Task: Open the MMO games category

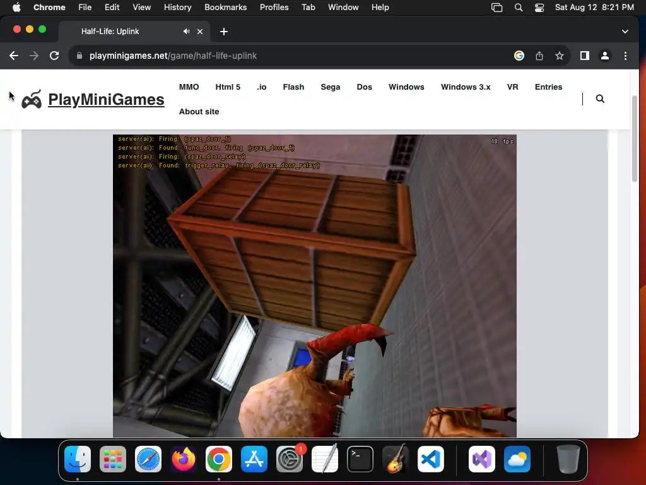Action: pos(189,87)
